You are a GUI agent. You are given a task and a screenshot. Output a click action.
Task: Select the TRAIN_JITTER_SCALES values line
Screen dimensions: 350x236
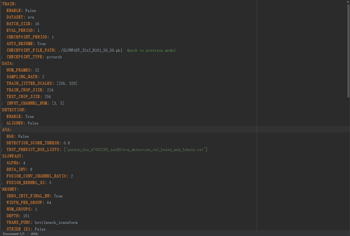coord(66,83)
